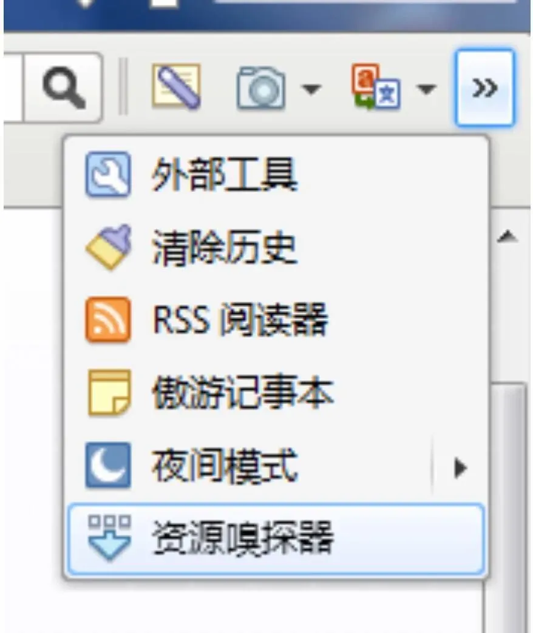Expand the camera screenshot dropdown arrow
The height and width of the screenshot is (633, 533).
(311, 89)
